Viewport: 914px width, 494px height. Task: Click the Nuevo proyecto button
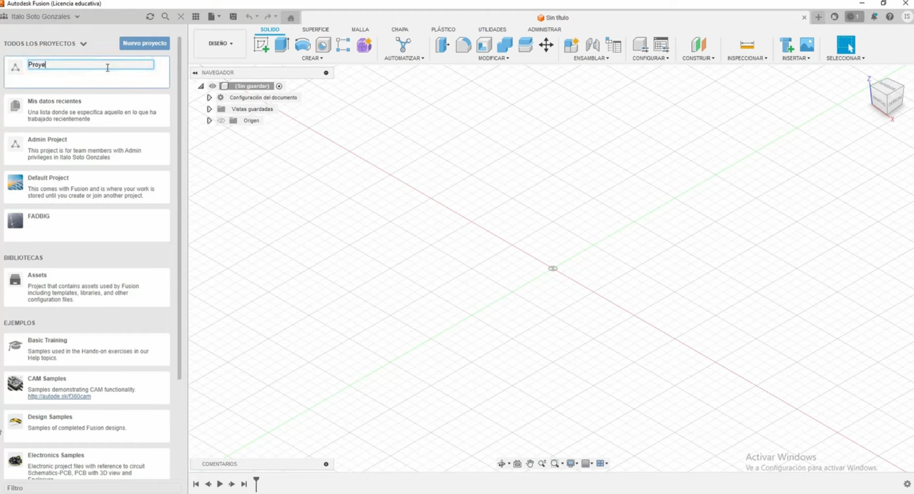click(x=145, y=43)
